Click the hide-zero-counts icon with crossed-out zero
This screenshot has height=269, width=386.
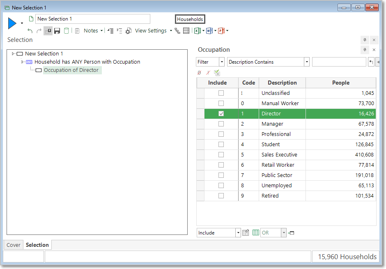(199, 73)
